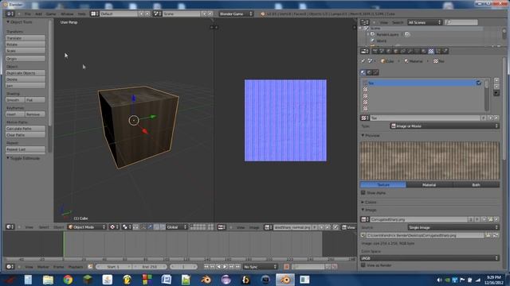Click the Translate button in Object Tools

click(x=25, y=38)
